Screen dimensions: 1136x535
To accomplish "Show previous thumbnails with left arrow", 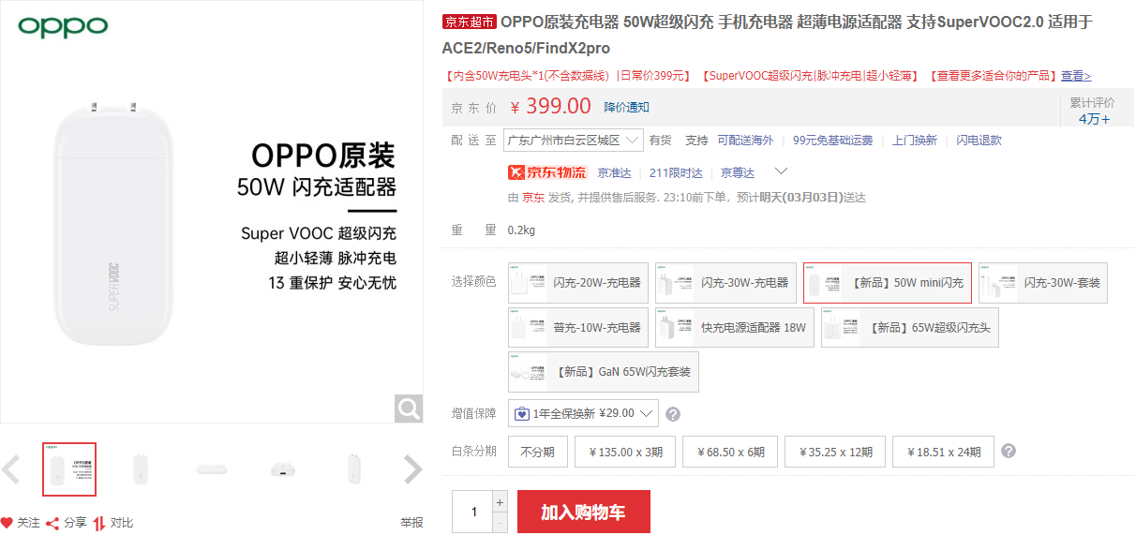I will 11,469.
